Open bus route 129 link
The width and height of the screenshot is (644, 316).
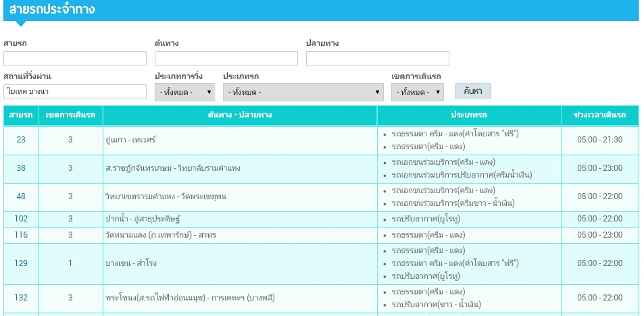coord(21,263)
